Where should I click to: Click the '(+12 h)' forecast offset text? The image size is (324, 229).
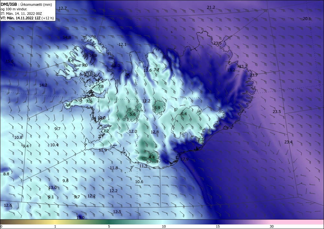48,18
